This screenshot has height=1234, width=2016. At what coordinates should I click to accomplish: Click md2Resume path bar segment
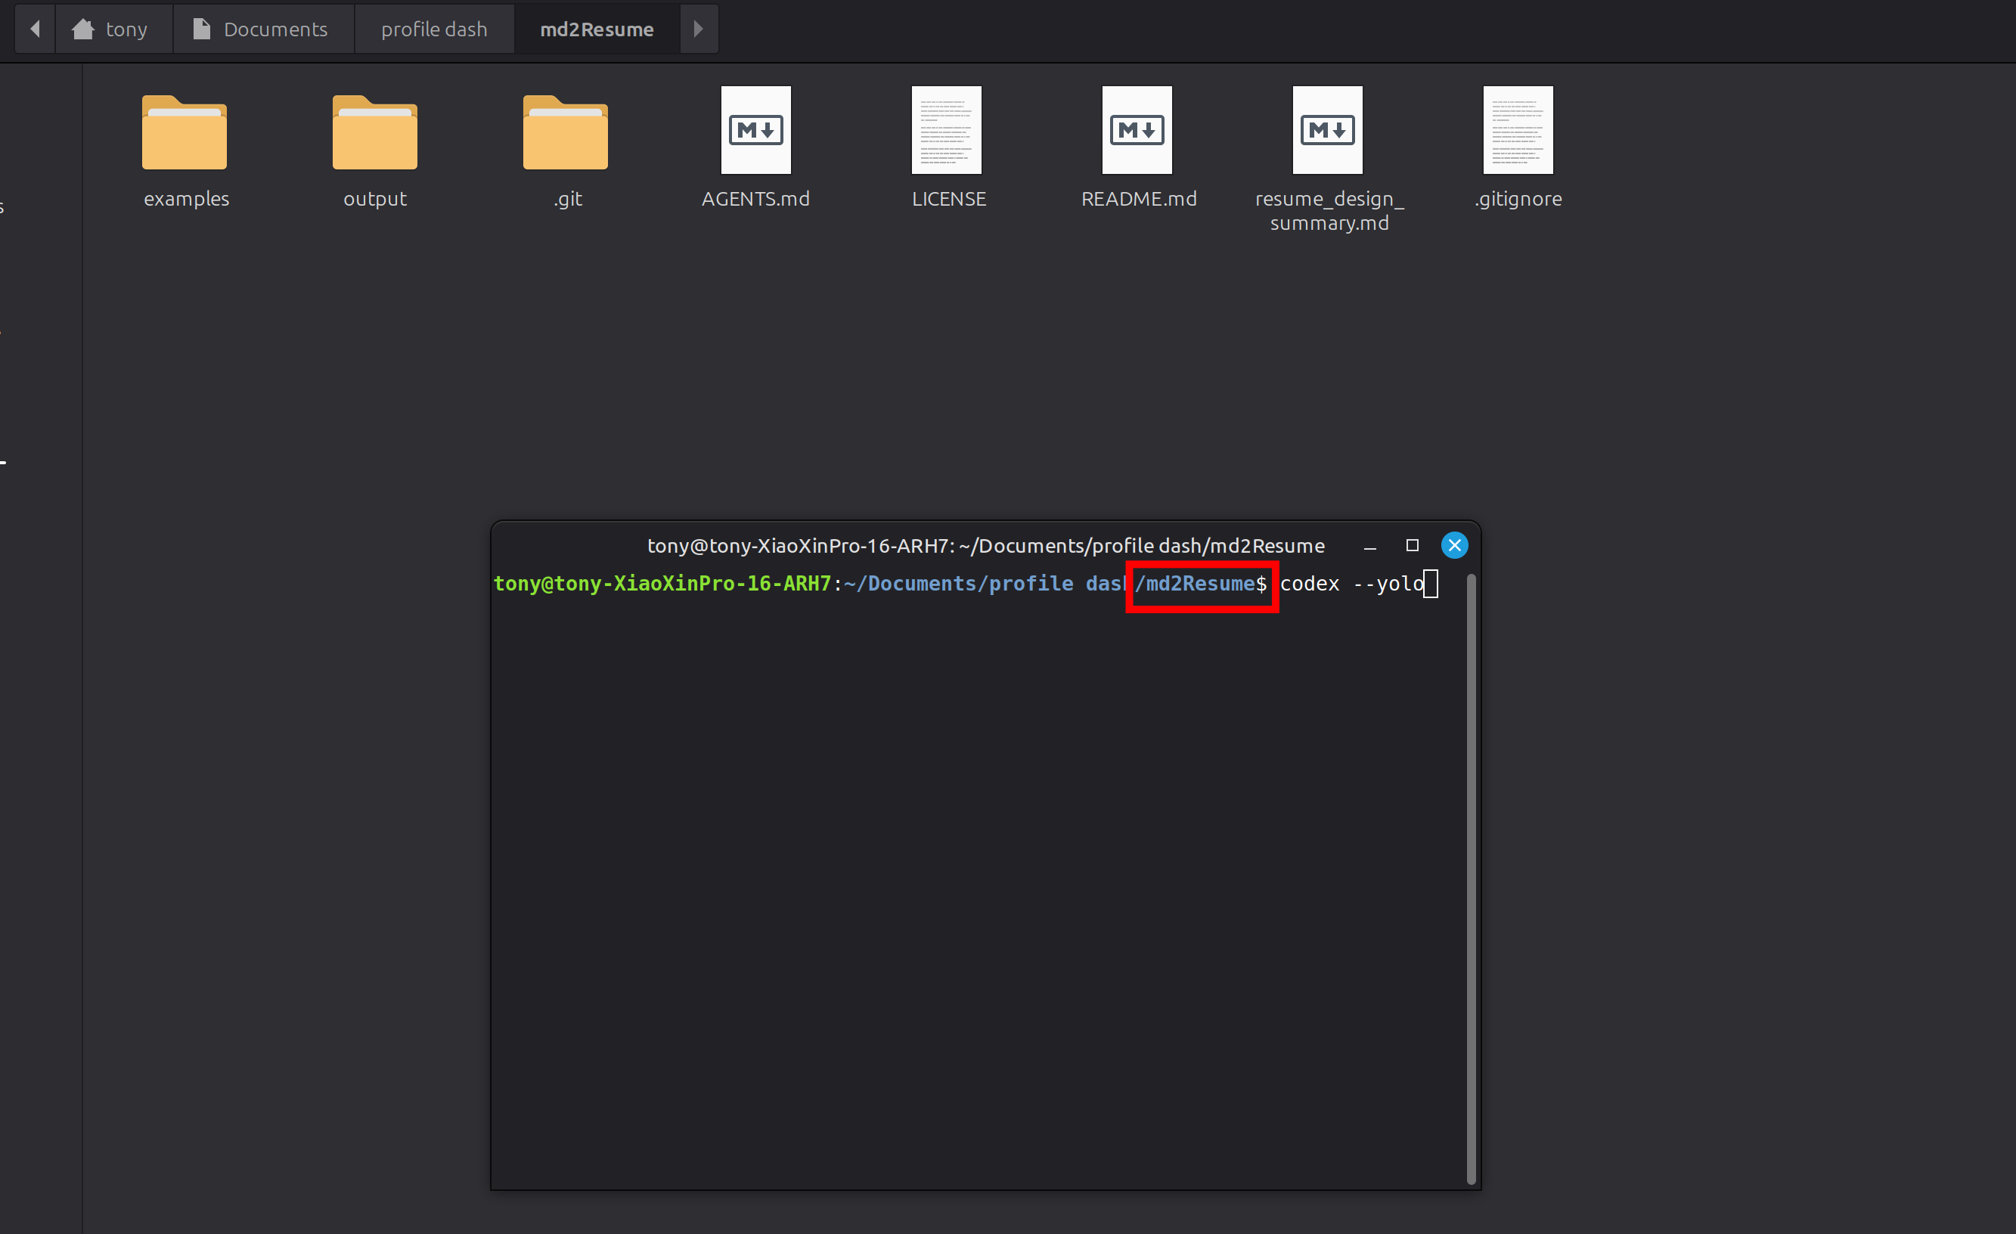click(x=597, y=29)
